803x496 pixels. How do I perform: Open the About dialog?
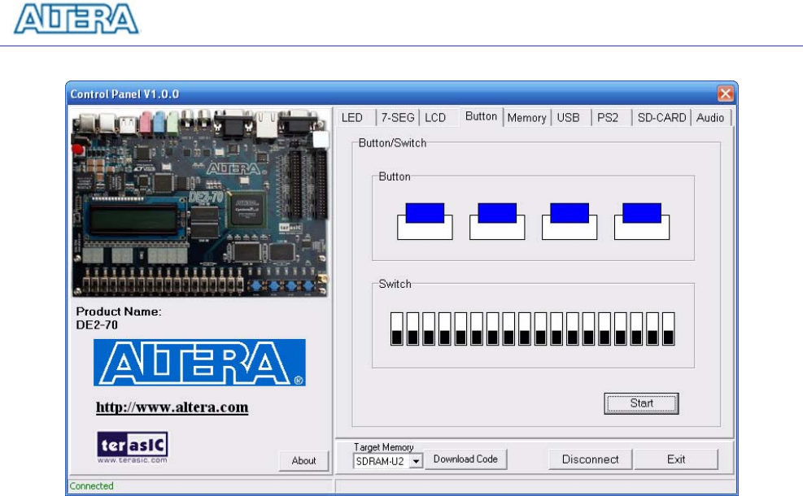pyautogui.click(x=303, y=461)
